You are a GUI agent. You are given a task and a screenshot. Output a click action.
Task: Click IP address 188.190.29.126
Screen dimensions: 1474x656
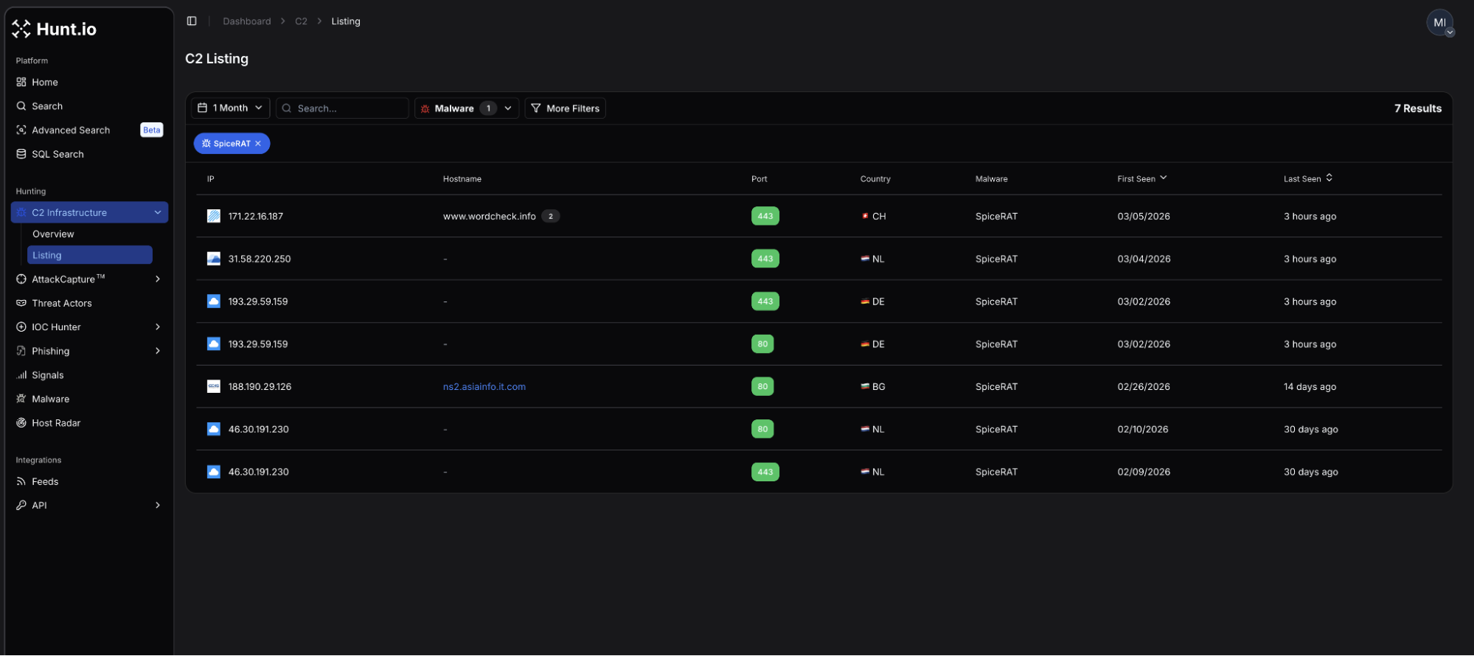pyautogui.click(x=260, y=386)
